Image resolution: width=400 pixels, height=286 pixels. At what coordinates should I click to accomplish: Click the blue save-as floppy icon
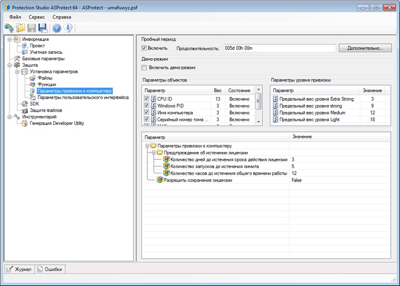pos(43,28)
